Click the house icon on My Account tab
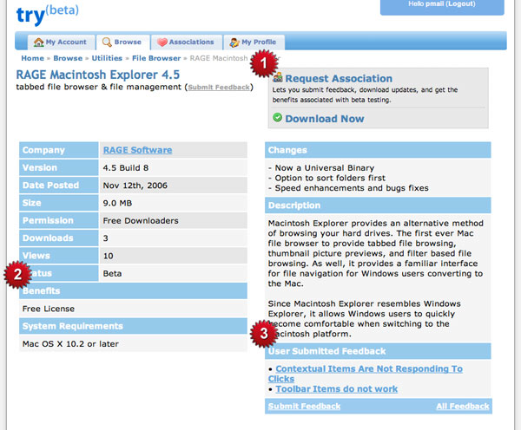Screen dimensions: 521x430 [x=38, y=42]
